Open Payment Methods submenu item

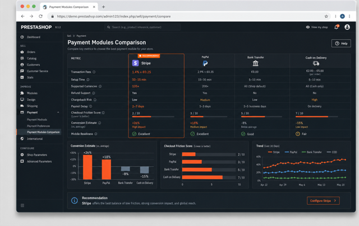[37, 120]
